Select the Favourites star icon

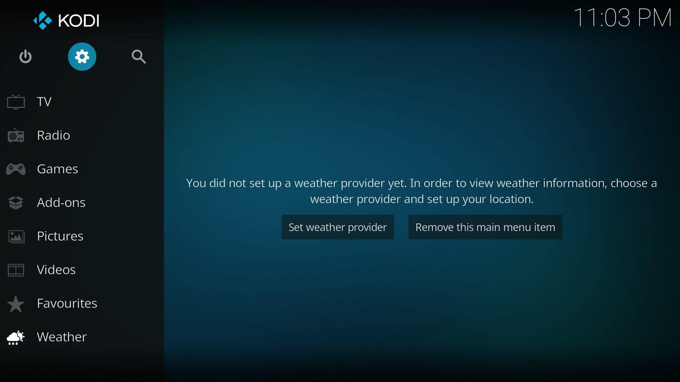coord(16,303)
